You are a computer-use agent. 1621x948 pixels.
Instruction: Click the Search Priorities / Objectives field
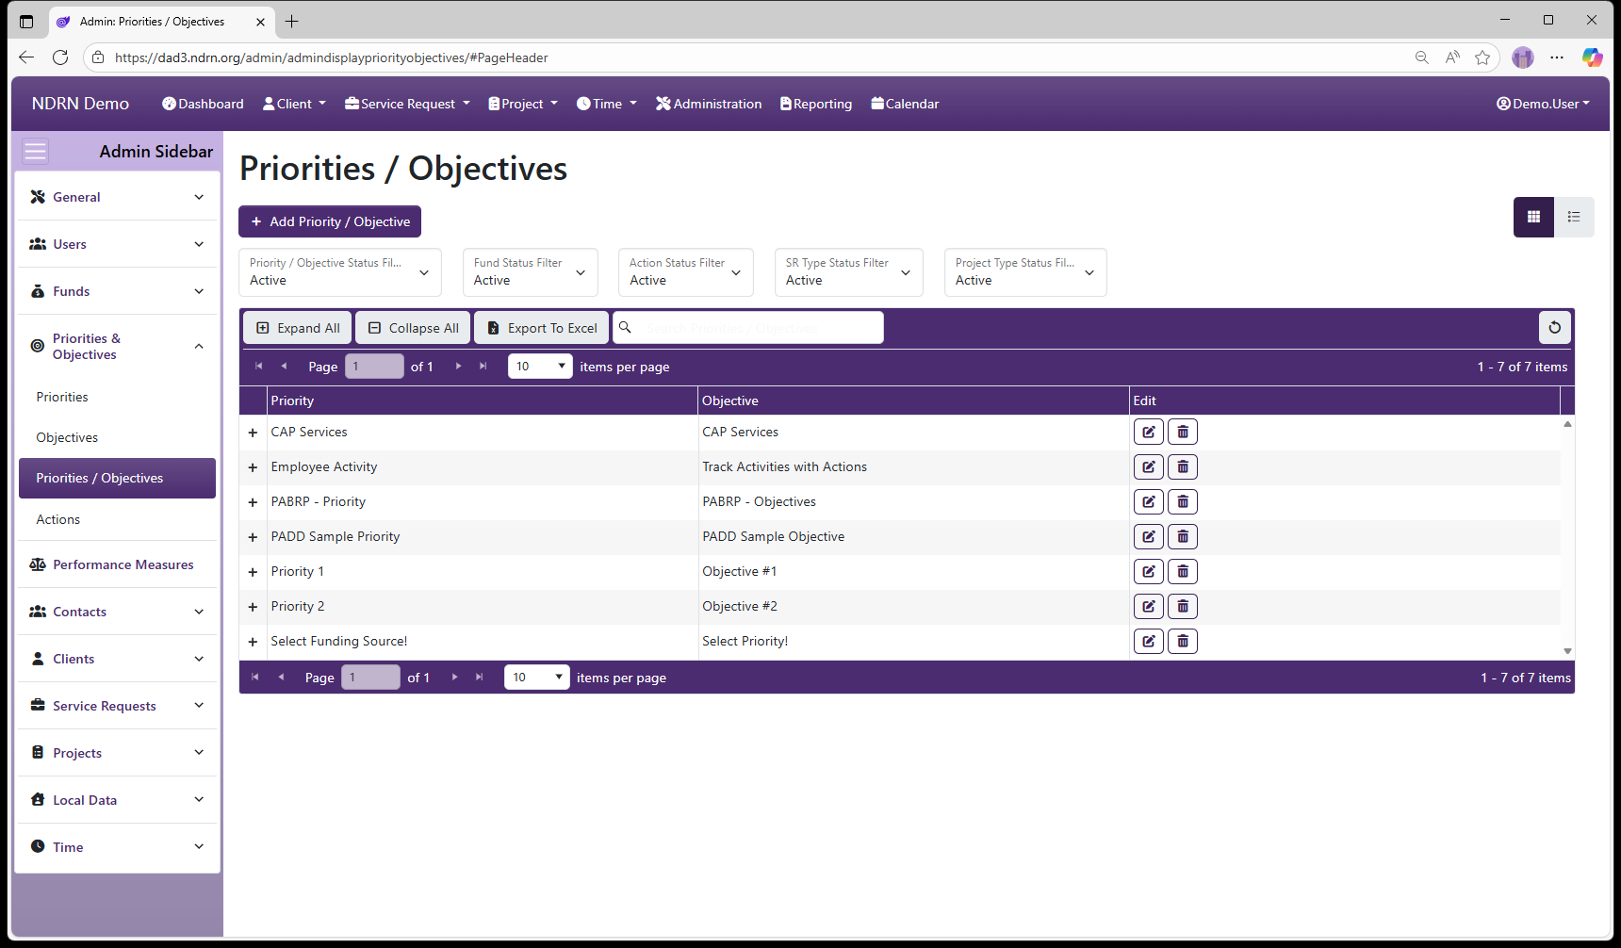pos(748,328)
